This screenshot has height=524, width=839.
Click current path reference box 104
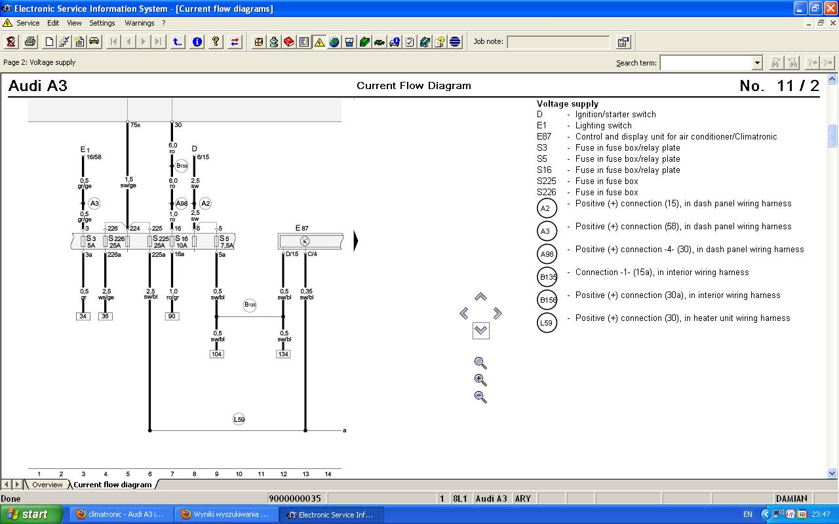pos(217,354)
